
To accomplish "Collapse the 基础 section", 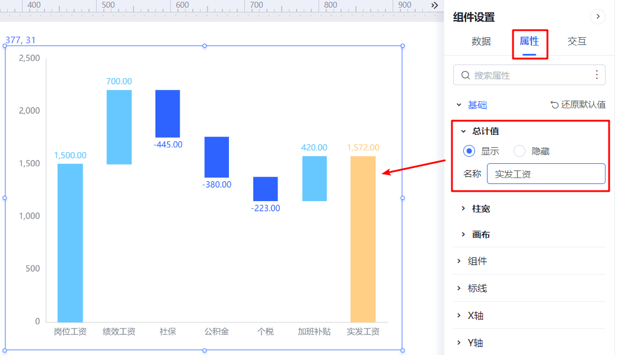I will click(459, 105).
